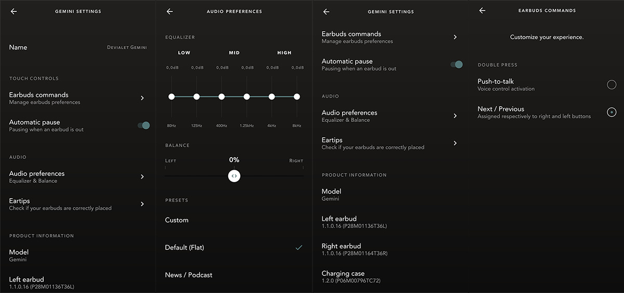Choose the News / Podcast preset
Viewport: 624px width, 293px height.
pyautogui.click(x=189, y=275)
